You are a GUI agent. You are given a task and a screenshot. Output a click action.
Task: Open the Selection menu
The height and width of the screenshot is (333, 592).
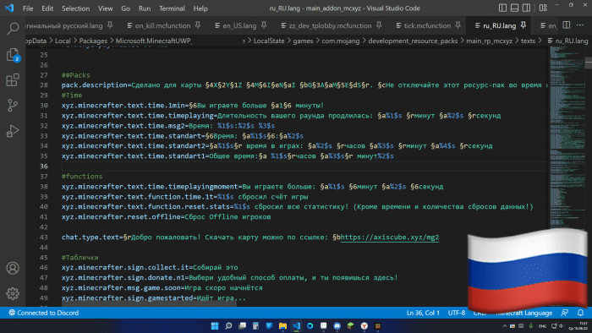click(x=75, y=8)
